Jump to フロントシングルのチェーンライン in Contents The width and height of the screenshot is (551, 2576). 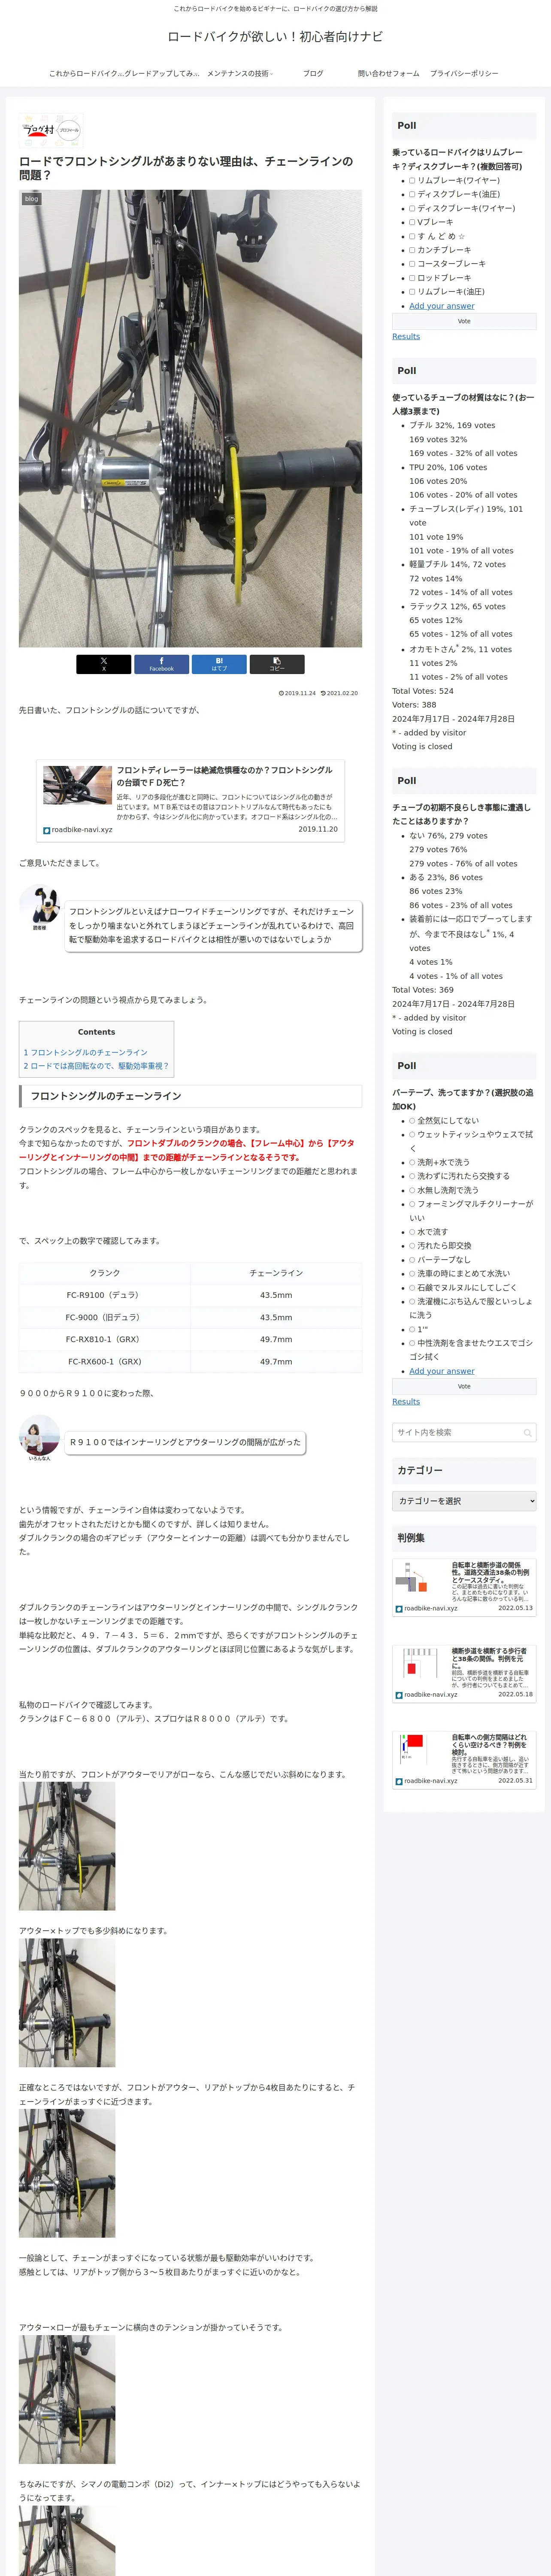[x=86, y=1053]
